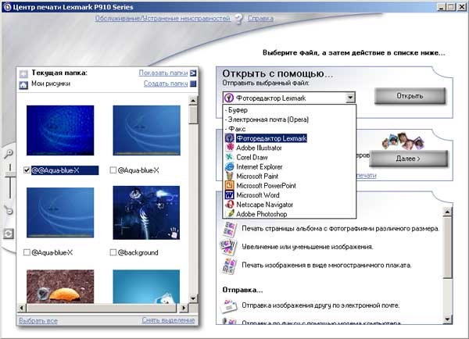Click the thumbnail panel scroll-right arrow

184,308
